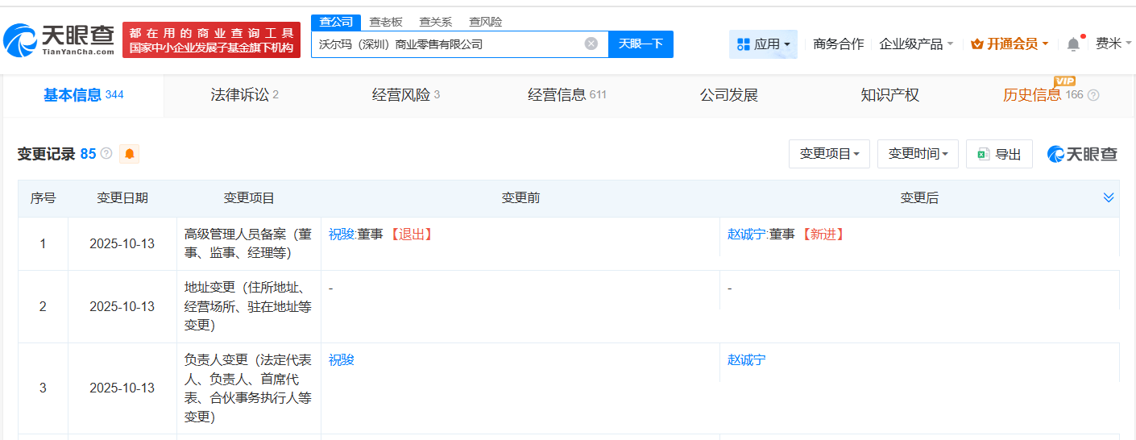Expand table with double chevron icon
Image resolution: width=1136 pixels, height=440 pixels.
point(1108,198)
